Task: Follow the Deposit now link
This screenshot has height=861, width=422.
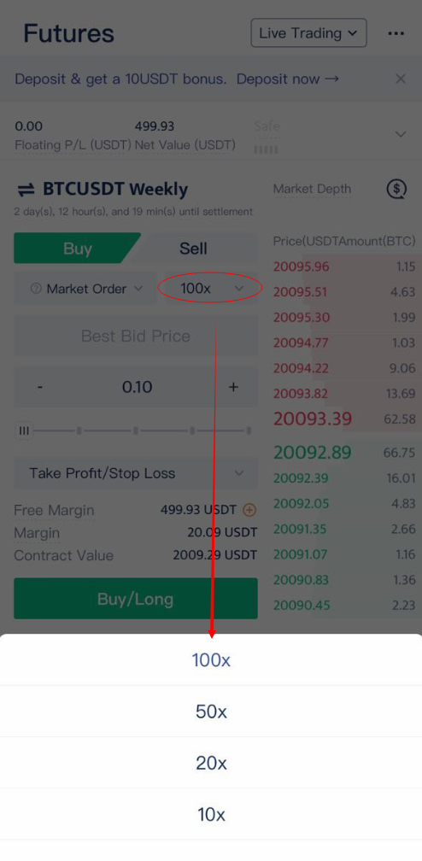Action: [x=287, y=79]
